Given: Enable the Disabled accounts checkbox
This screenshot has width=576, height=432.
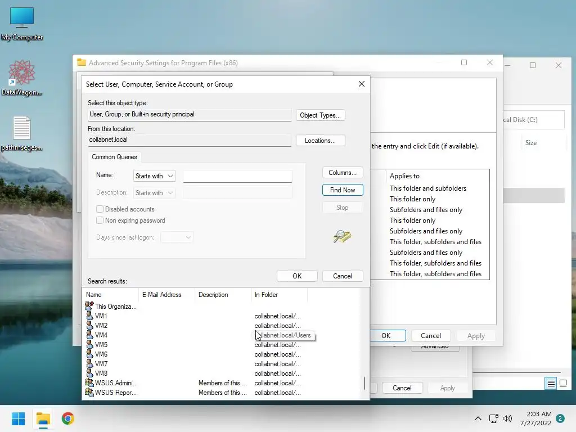Looking at the screenshot, I should (x=100, y=209).
